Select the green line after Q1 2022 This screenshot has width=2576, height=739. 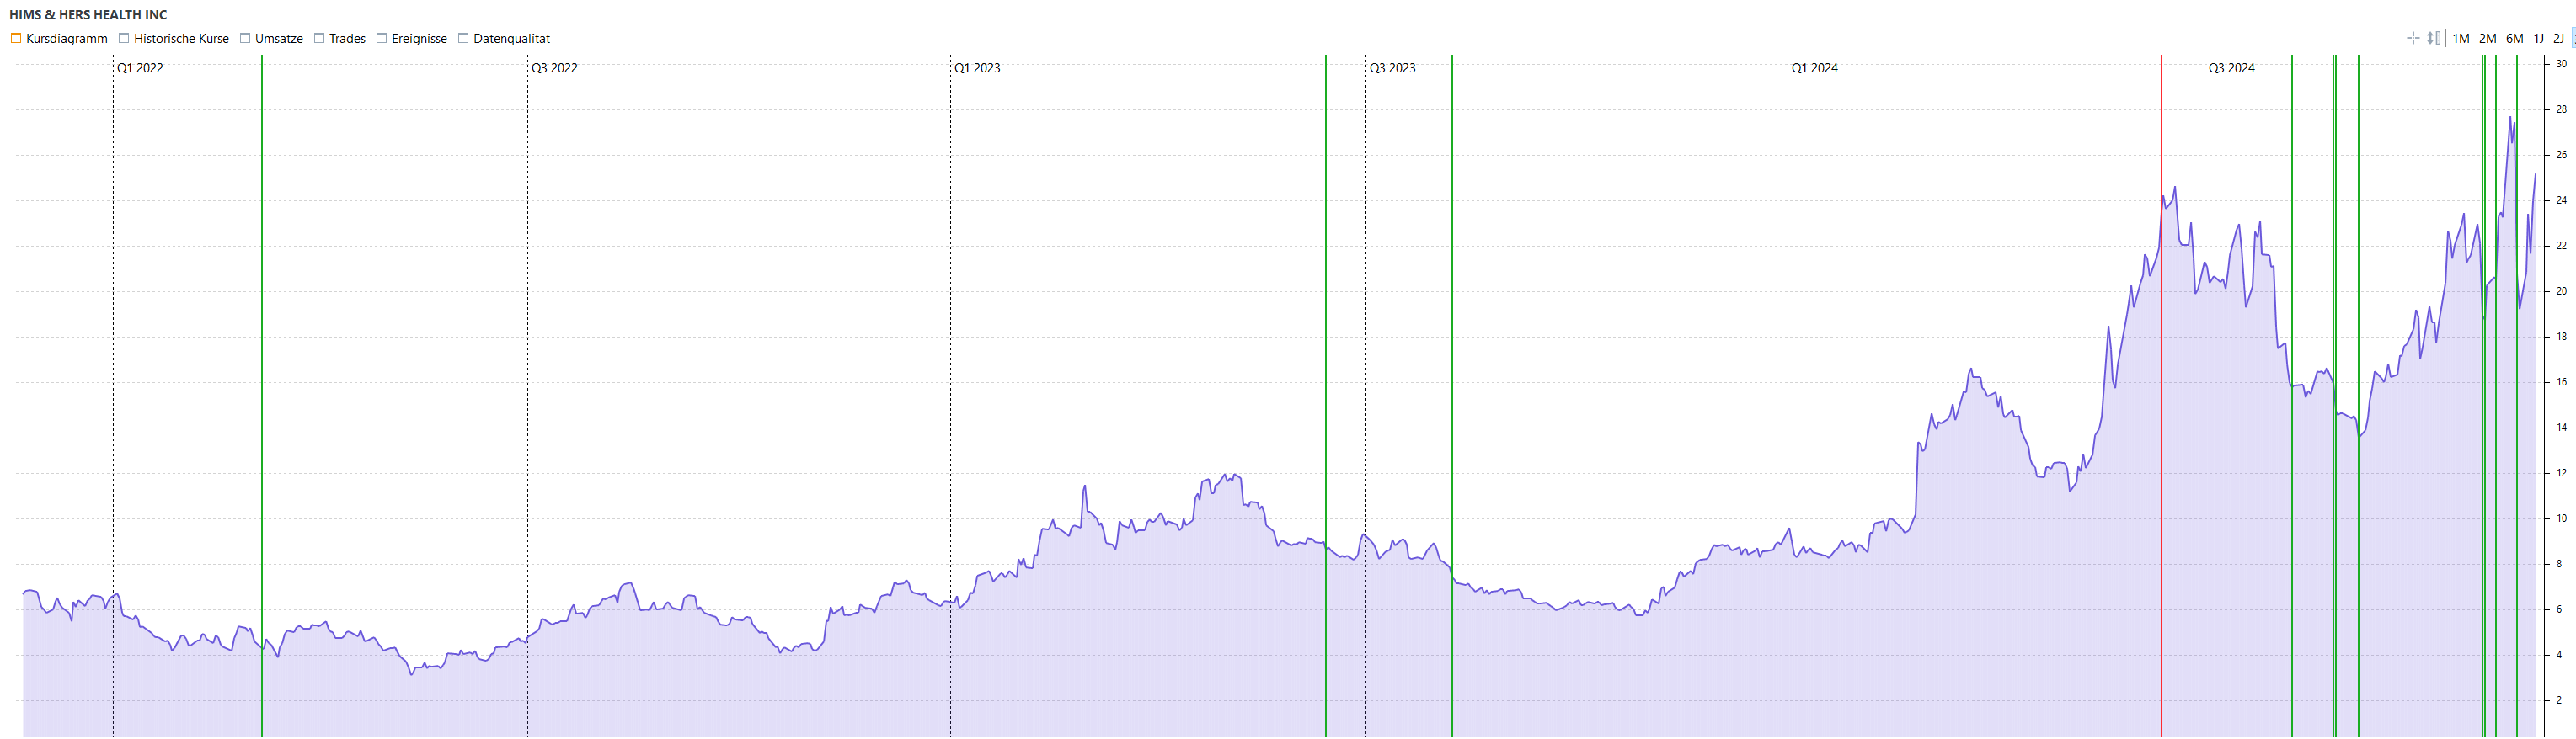coord(262,396)
